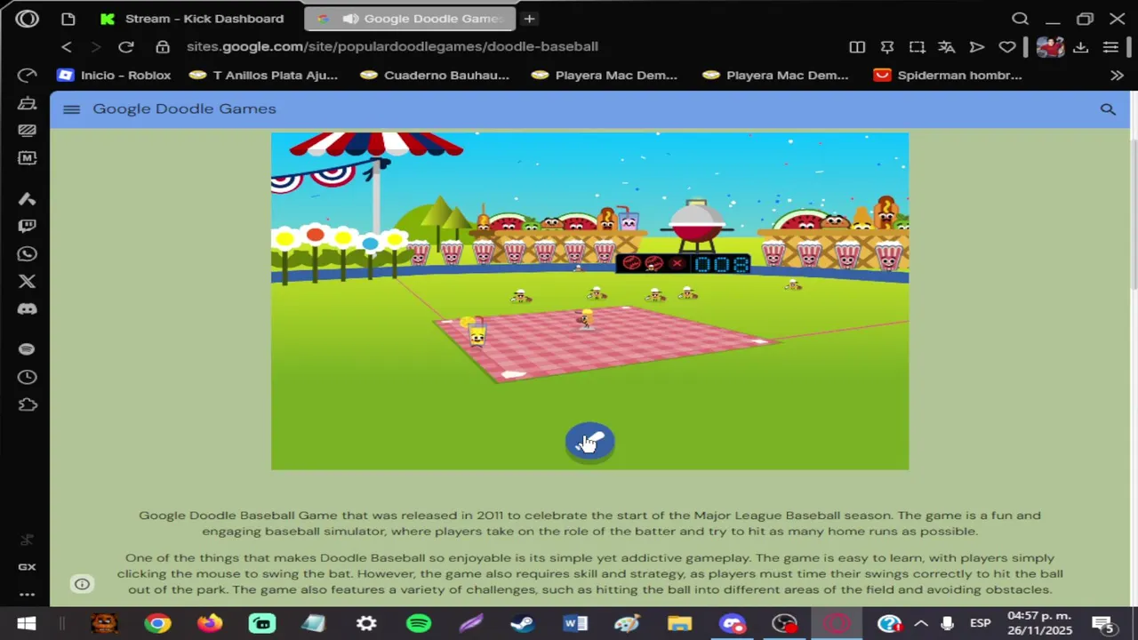Expand hidden bookmarks chevron
This screenshot has height=640, width=1138.
(1117, 76)
